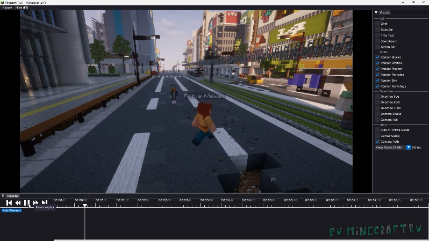This screenshot has height=241, width=429.
Task: Enable Override Fog
Action: pyautogui.click(x=377, y=97)
